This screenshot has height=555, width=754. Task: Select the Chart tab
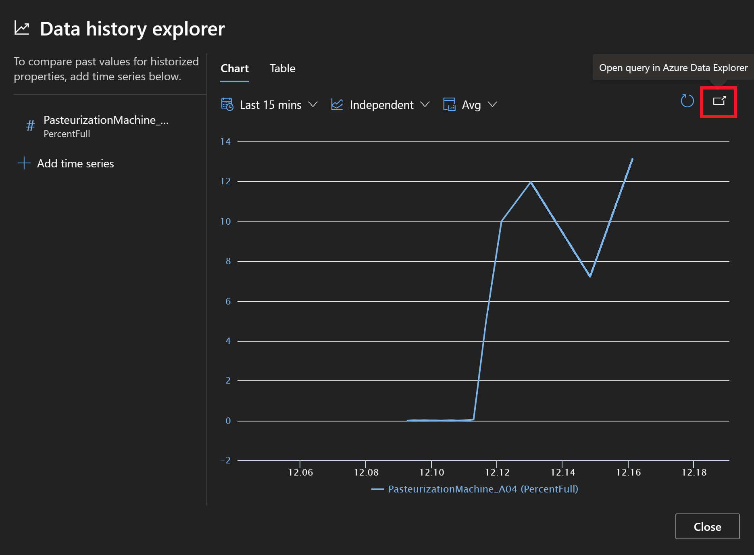coord(234,69)
